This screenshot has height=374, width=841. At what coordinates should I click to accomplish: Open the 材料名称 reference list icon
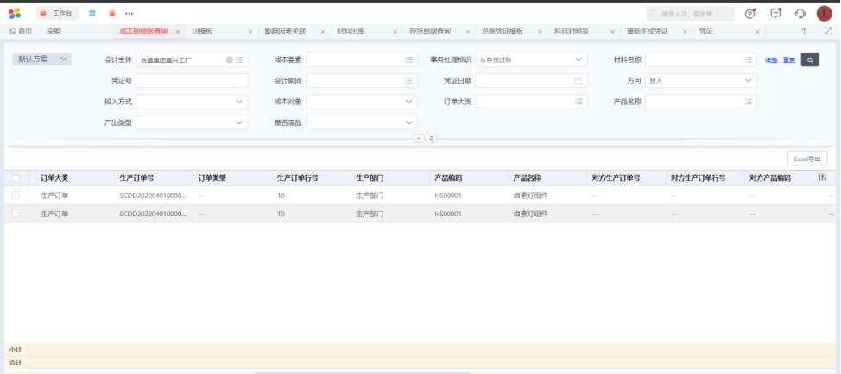[749, 60]
